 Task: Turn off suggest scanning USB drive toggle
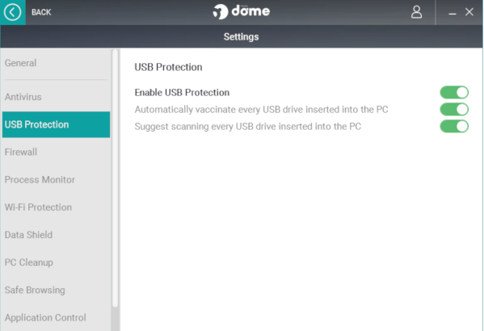(454, 126)
